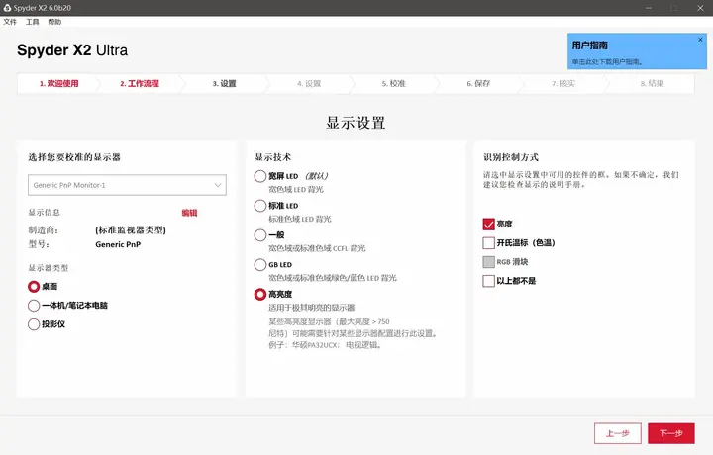Click the 识别控制方式 heading

[x=511, y=157]
